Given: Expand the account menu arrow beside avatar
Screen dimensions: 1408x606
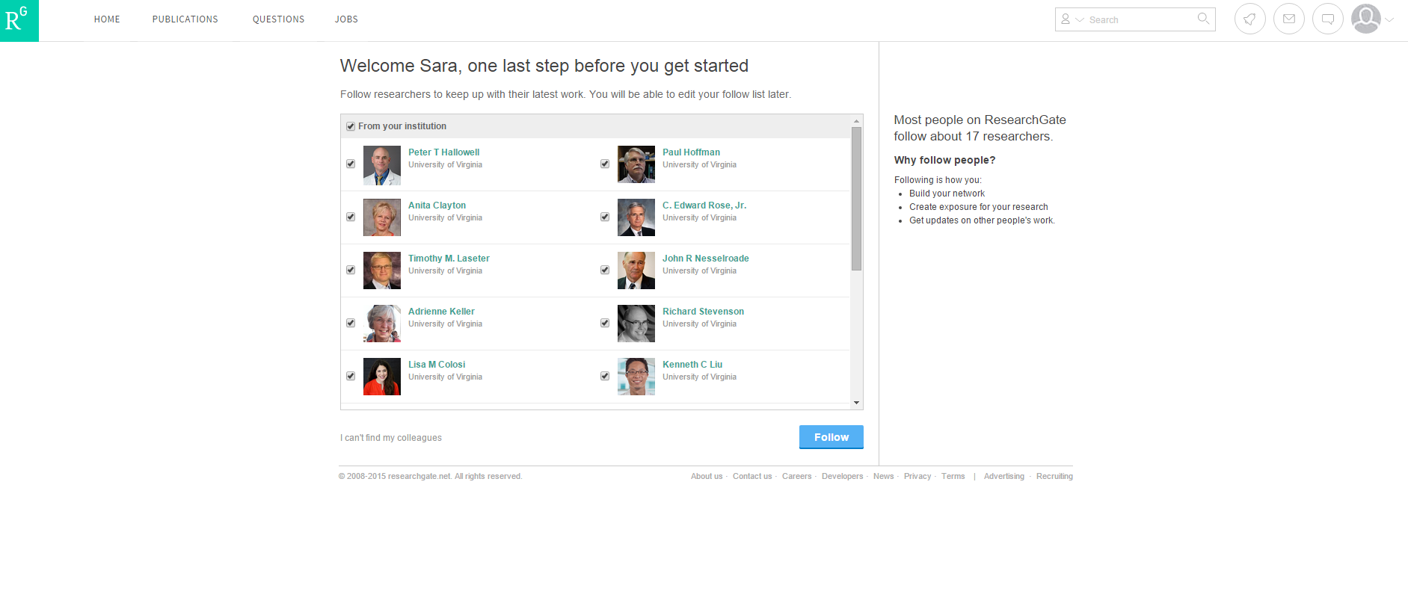Looking at the screenshot, I should point(1389,20).
